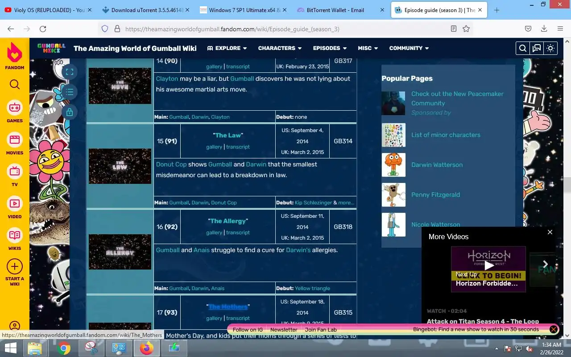Viewport: 571px width, 357px height.
Task: Expand the Episodes menu
Action: click(330, 48)
